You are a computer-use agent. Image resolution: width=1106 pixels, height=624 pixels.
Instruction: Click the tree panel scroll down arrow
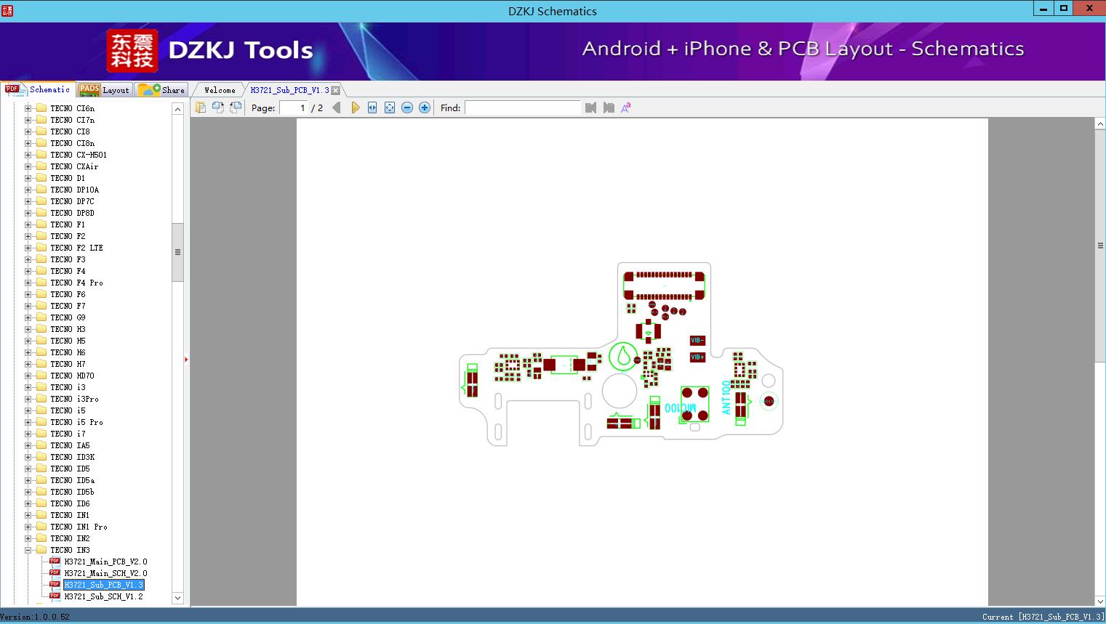pyautogui.click(x=177, y=598)
